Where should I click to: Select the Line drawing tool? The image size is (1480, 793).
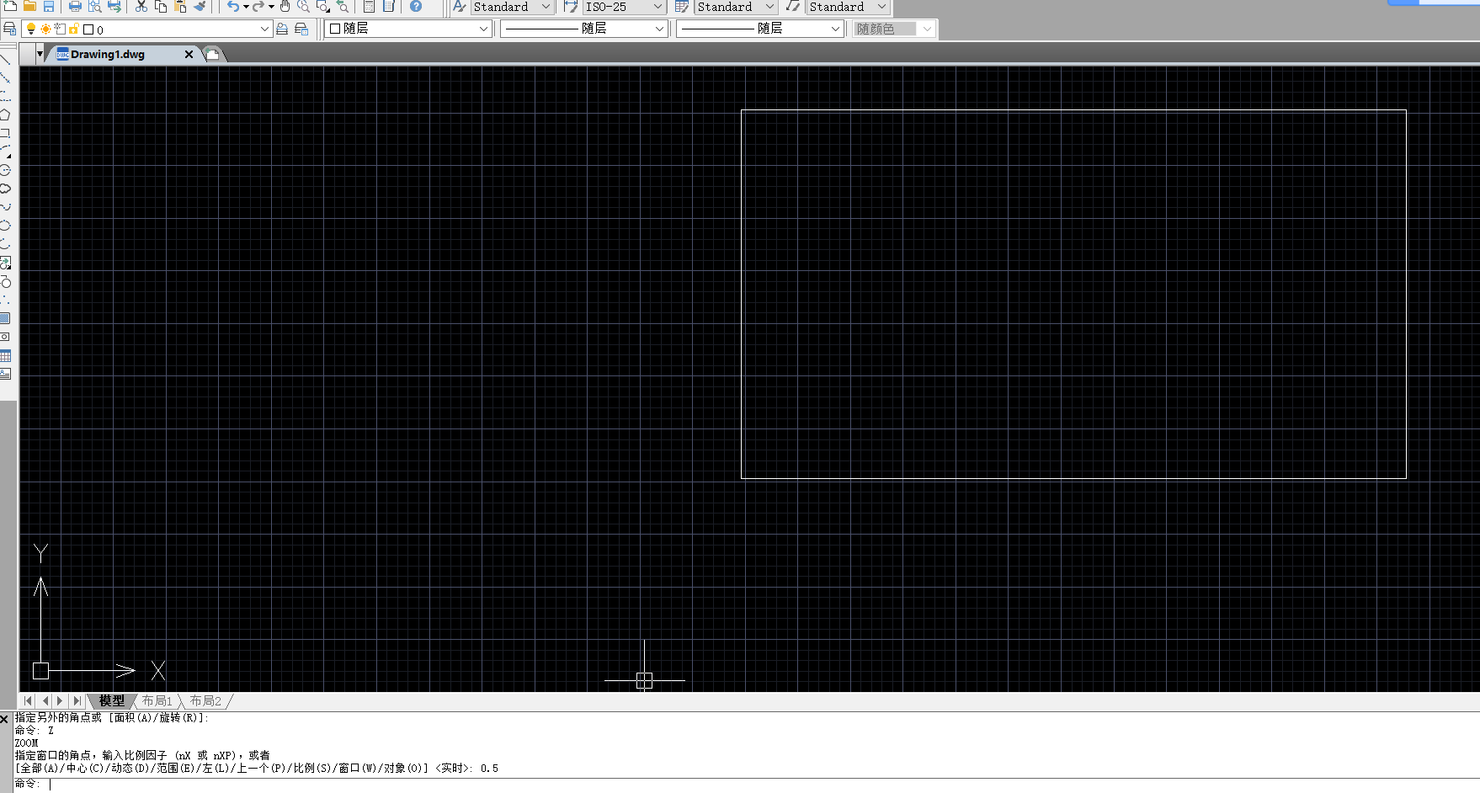5,59
